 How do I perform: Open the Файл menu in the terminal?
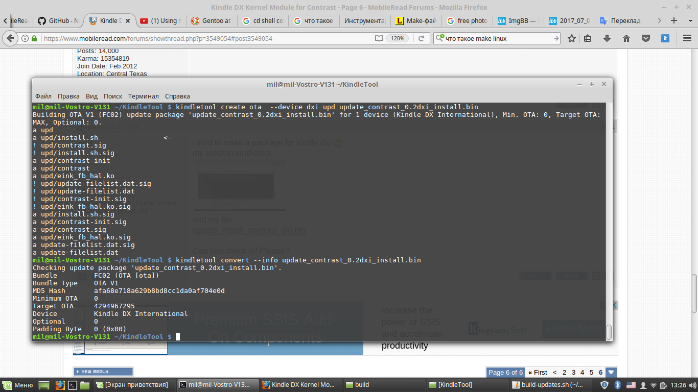tap(43, 96)
